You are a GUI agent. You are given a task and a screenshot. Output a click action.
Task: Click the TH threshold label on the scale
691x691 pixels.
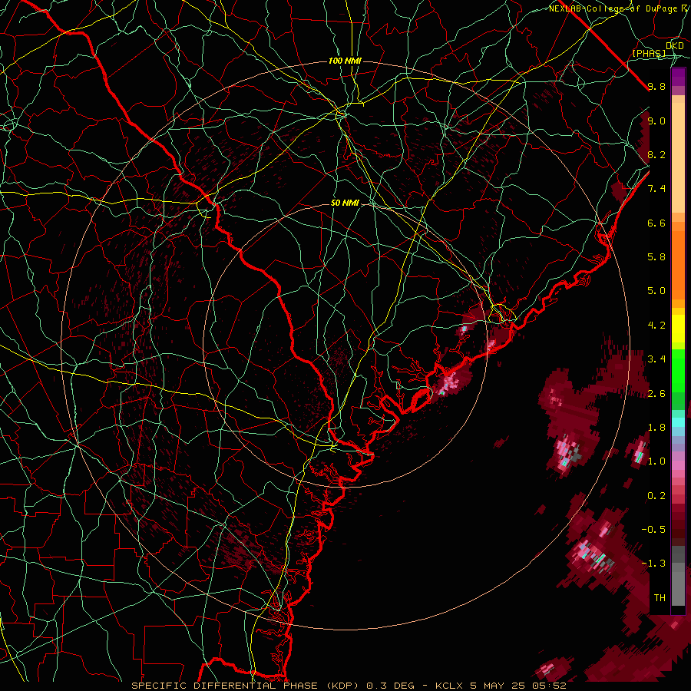(x=660, y=598)
